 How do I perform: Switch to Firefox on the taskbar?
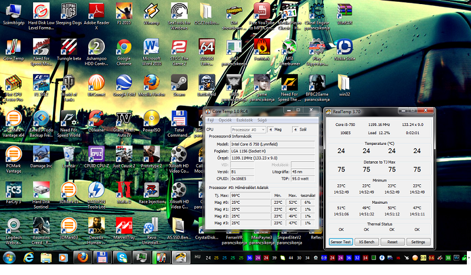(82, 257)
